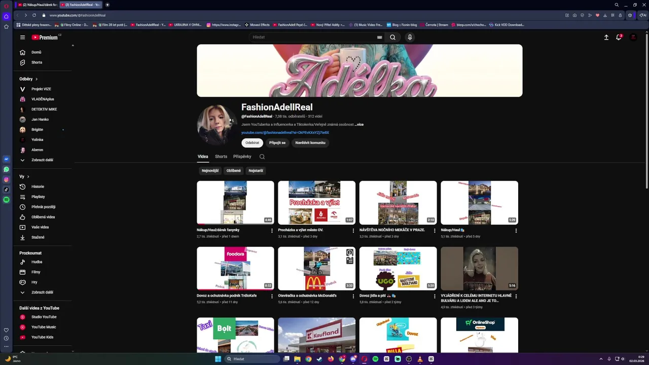Open Oblíbená videa list
Viewport: 649px width, 365px height.
pyautogui.click(x=43, y=217)
